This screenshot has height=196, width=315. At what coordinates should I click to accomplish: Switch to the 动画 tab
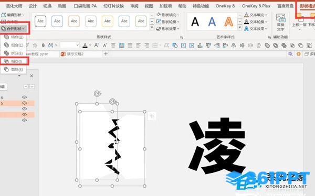click(62, 6)
